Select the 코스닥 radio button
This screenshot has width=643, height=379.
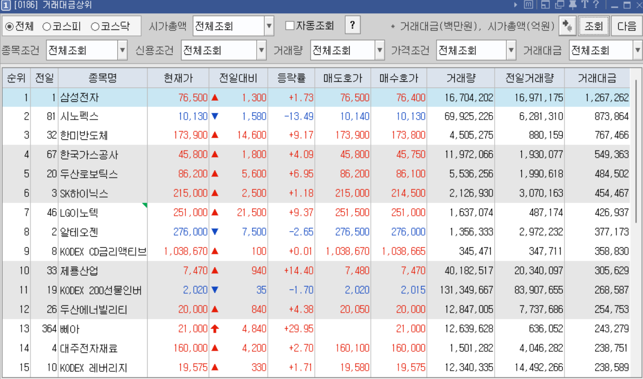coord(95,27)
